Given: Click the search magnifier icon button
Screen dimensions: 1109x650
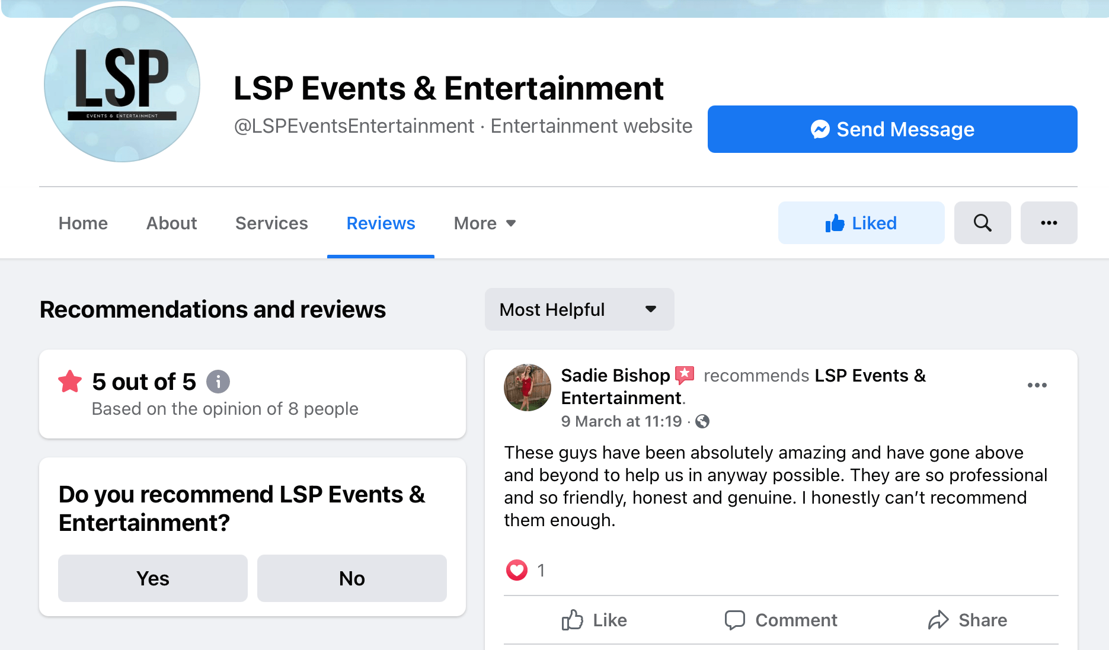Looking at the screenshot, I should [982, 223].
